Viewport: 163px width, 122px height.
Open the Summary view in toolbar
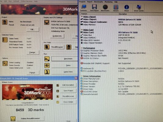click(x=84, y=8)
